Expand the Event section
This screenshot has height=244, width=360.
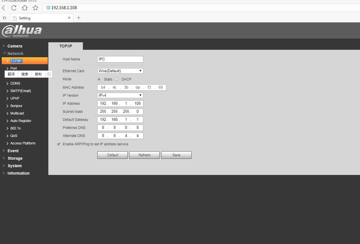tap(13, 151)
